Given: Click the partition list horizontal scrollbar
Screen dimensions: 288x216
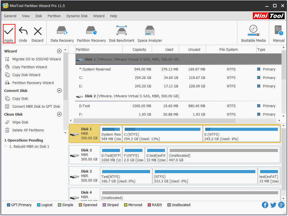Looking at the screenshot, I should pyautogui.click(x=154, y=120).
